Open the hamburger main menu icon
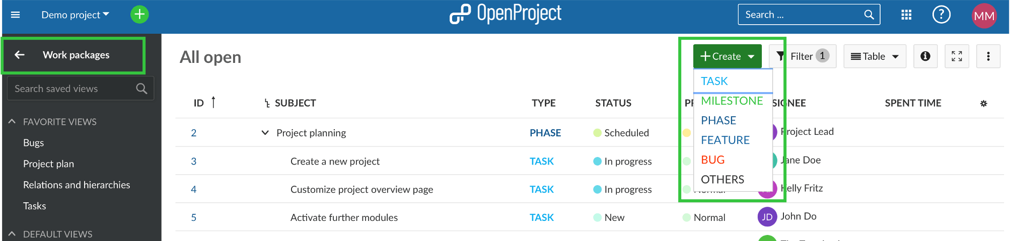This screenshot has width=1010, height=241. pos(15,15)
